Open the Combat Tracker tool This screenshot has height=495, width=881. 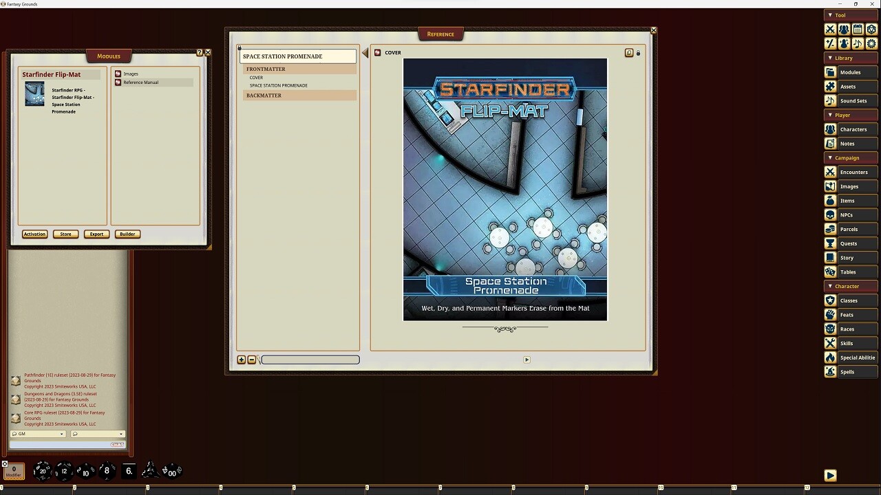pos(830,29)
